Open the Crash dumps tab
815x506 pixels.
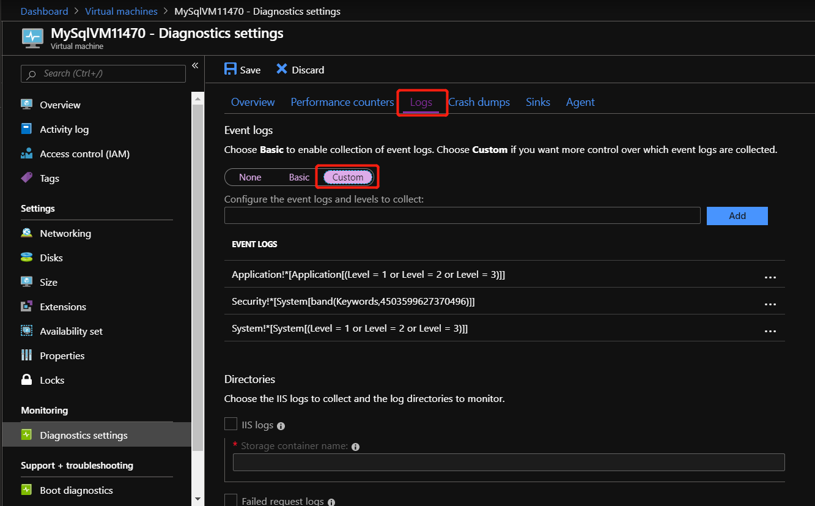[479, 102]
